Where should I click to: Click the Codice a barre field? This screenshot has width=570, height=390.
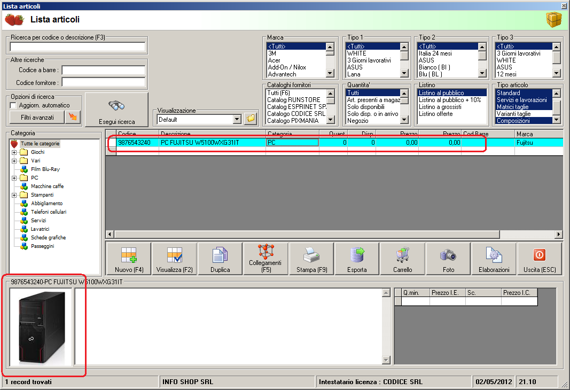tap(104, 70)
